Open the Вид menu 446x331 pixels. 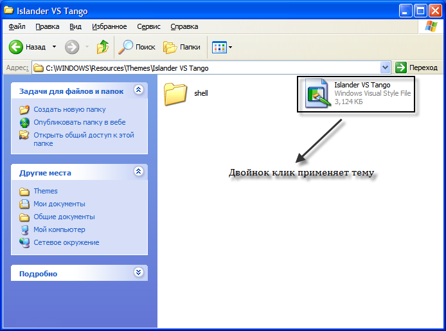click(x=75, y=26)
